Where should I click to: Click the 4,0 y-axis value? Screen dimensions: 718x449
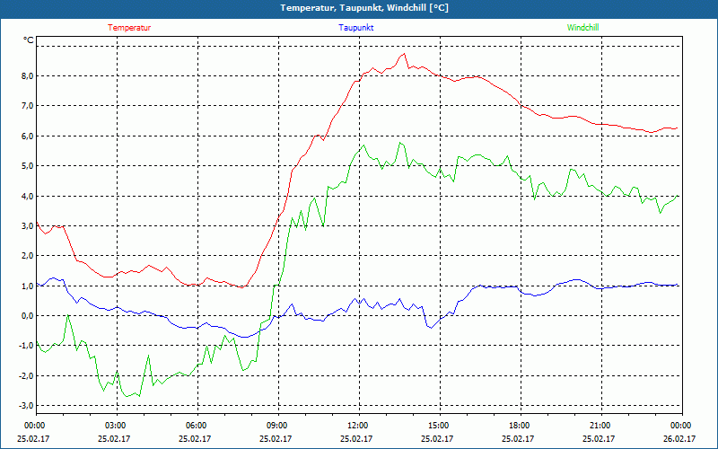tap(28, 196)
